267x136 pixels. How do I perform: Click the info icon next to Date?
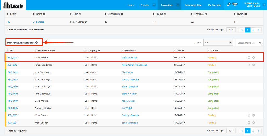point(183,50)
